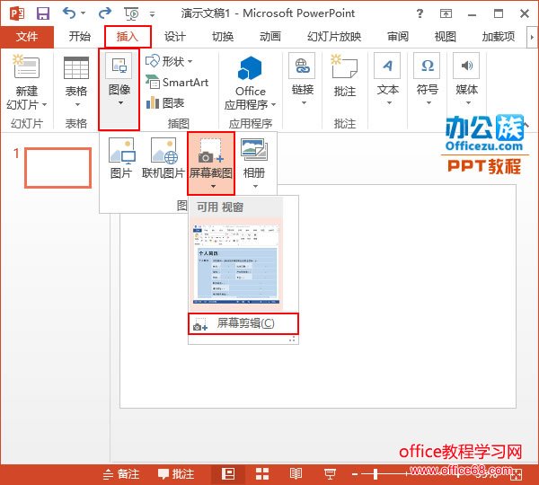
Task: Open the 表格 dropdown
Action: point(76,82)
